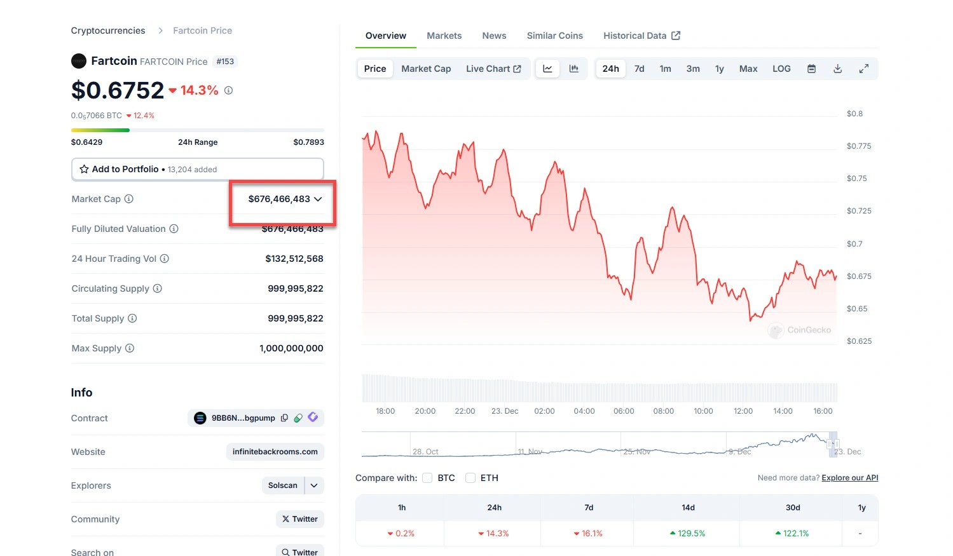
Task: Switch to candlestick chart view
Action: click(573, 69)
